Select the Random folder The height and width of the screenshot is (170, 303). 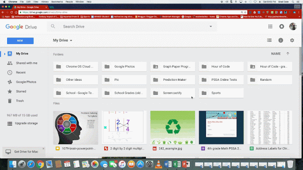(270, 80)
